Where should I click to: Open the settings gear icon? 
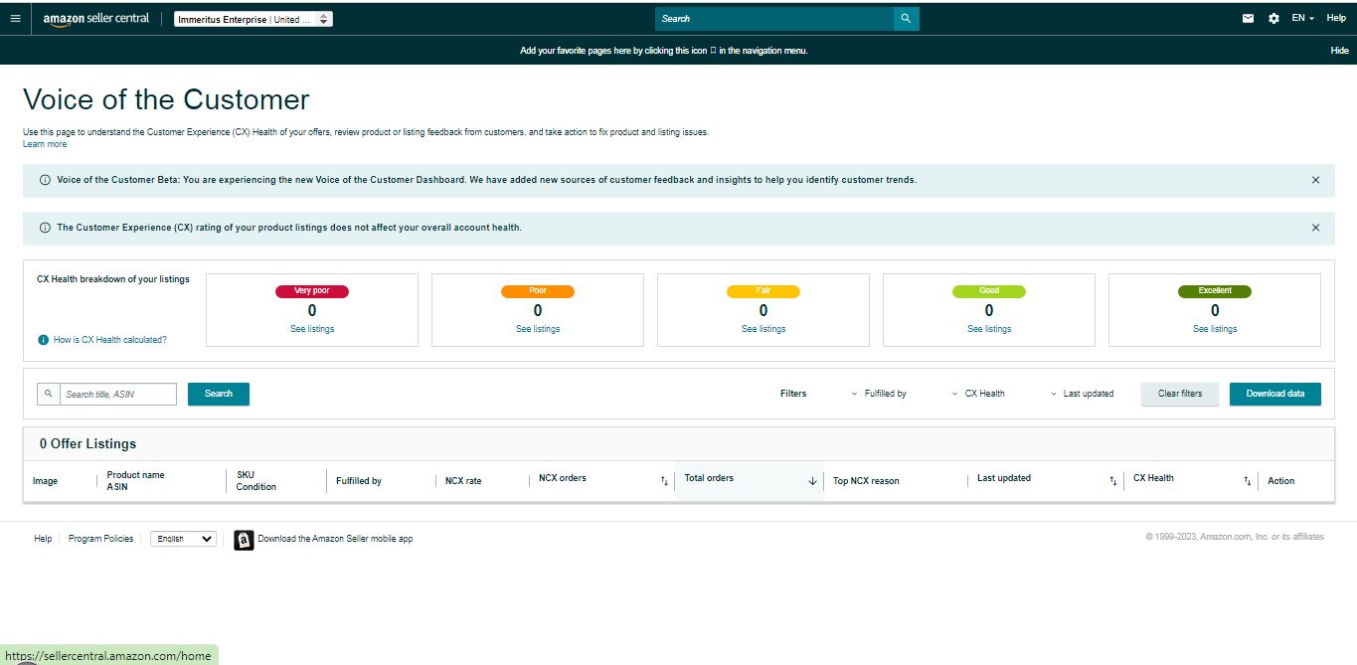1273,19
